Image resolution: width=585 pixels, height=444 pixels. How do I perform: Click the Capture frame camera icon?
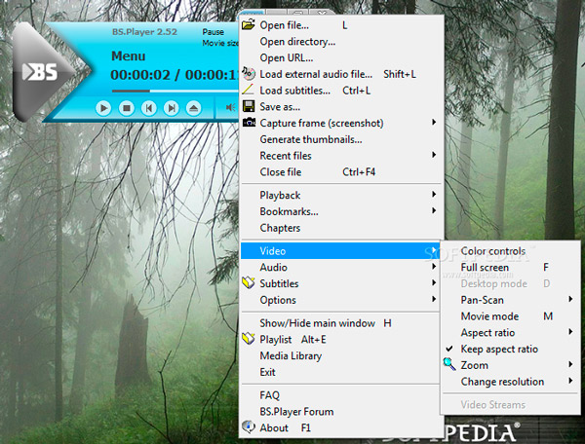coord(250,124)
